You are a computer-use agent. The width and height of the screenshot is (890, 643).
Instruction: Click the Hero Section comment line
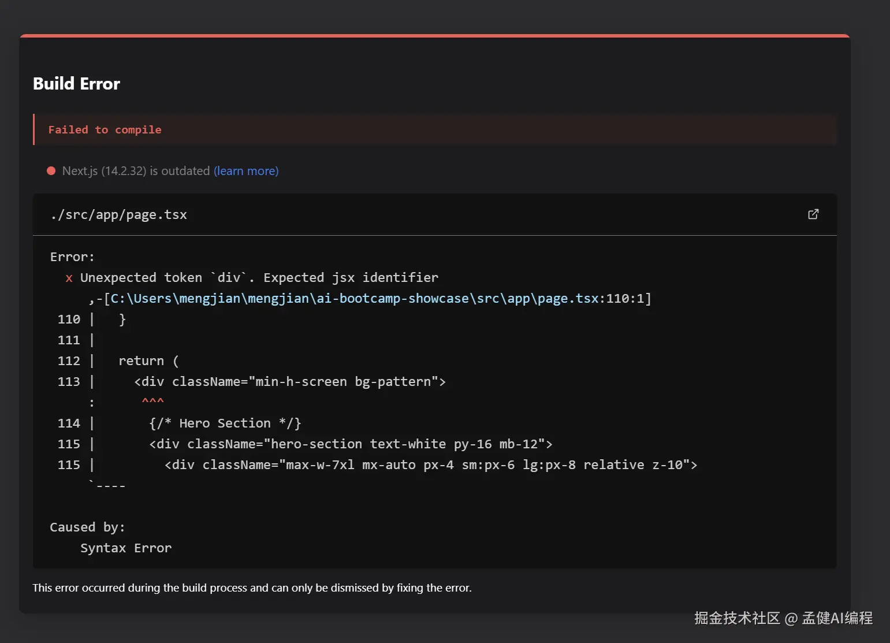(225, 423)
